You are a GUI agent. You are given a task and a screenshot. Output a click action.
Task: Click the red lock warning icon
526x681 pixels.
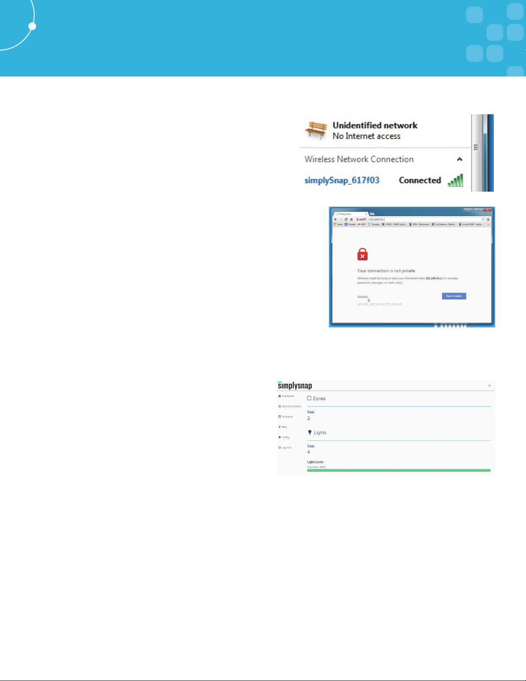pos(362,254)
